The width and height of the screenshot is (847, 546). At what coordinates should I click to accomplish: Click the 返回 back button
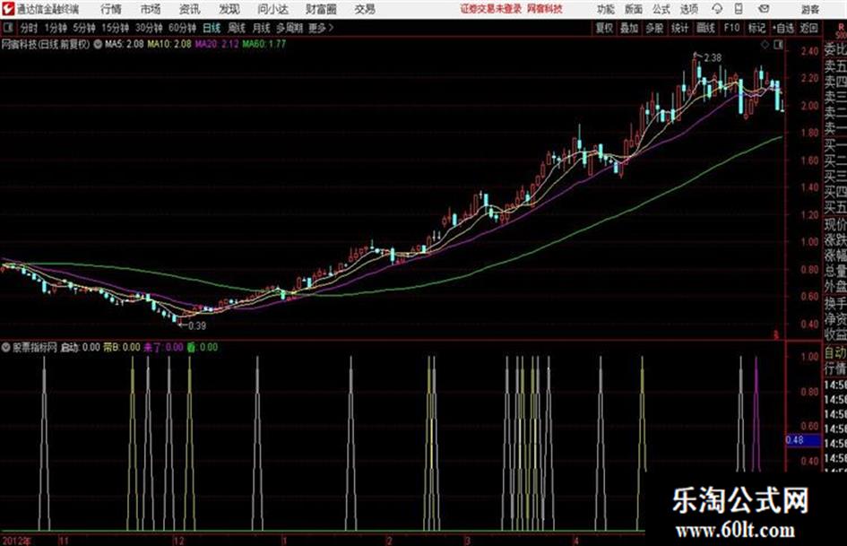point(809,28)
